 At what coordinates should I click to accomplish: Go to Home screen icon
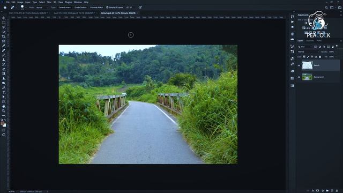click(5, 8)
